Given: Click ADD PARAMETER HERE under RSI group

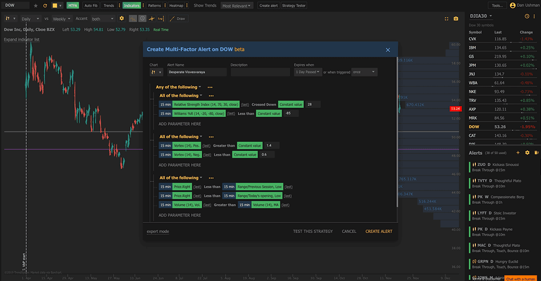Looking at the screenshot, I should pos(179,124).
